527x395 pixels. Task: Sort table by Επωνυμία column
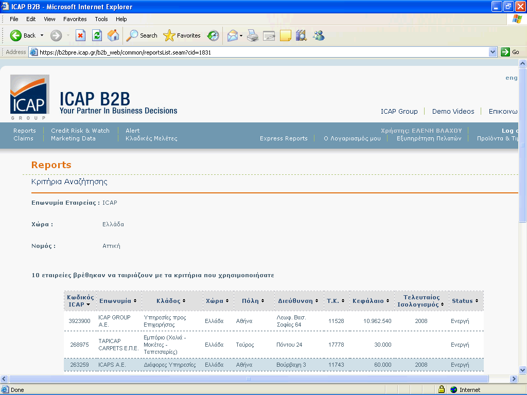[x=118, y=301]
